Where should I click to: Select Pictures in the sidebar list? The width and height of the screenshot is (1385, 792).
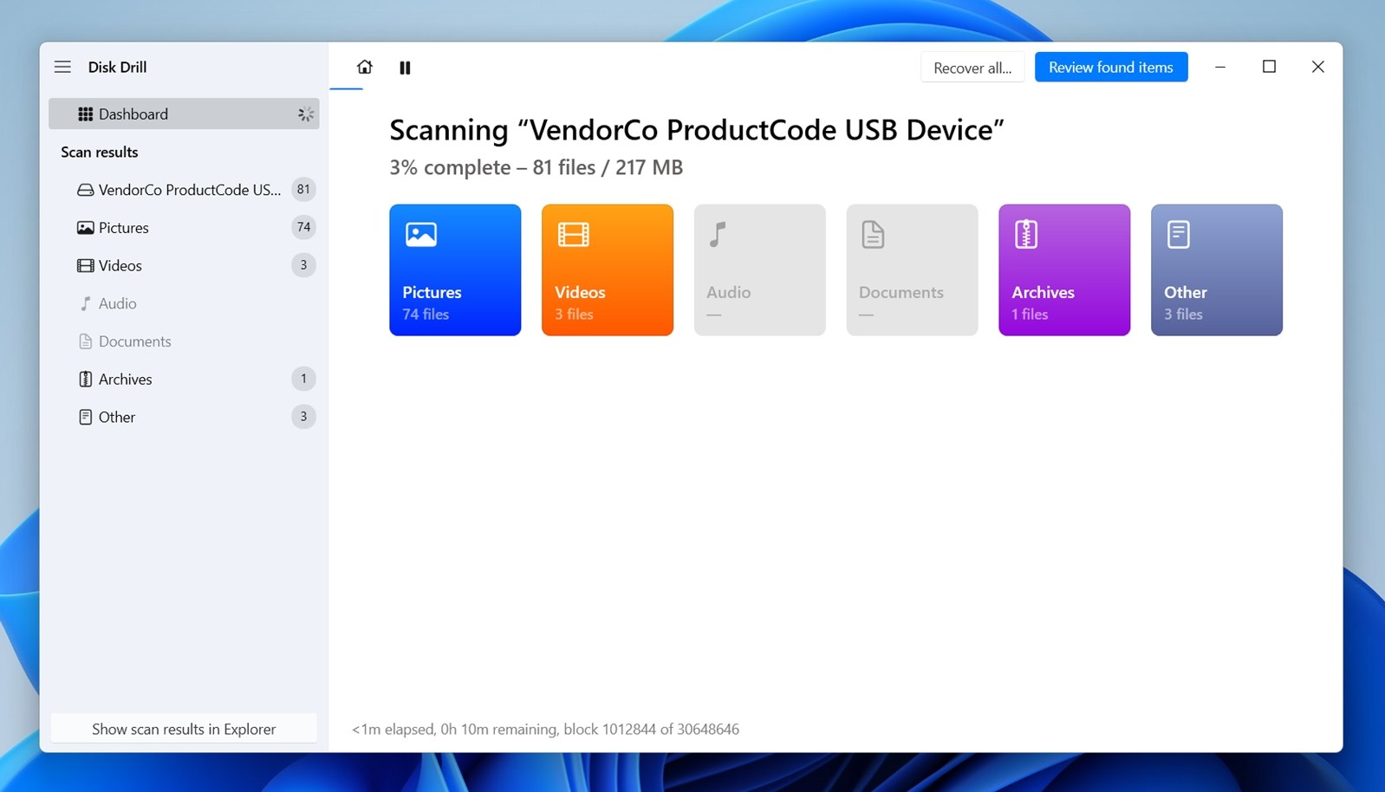124,228
